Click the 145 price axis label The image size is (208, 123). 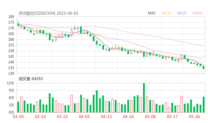point(11,56)
